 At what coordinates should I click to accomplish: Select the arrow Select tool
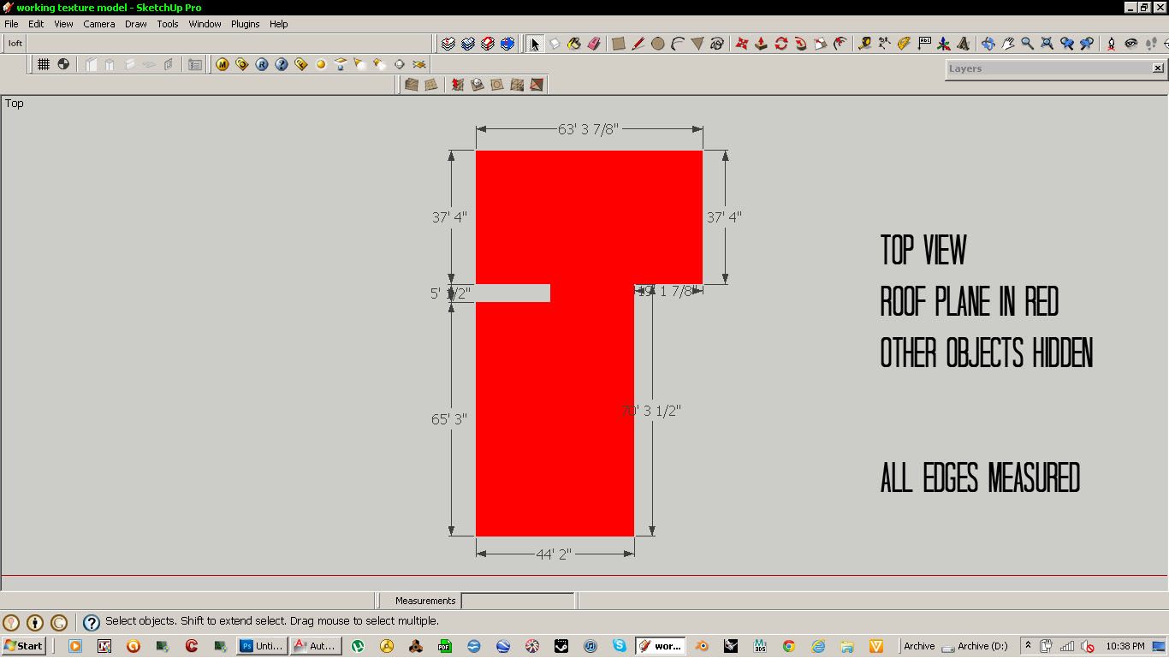coord(534,43)
